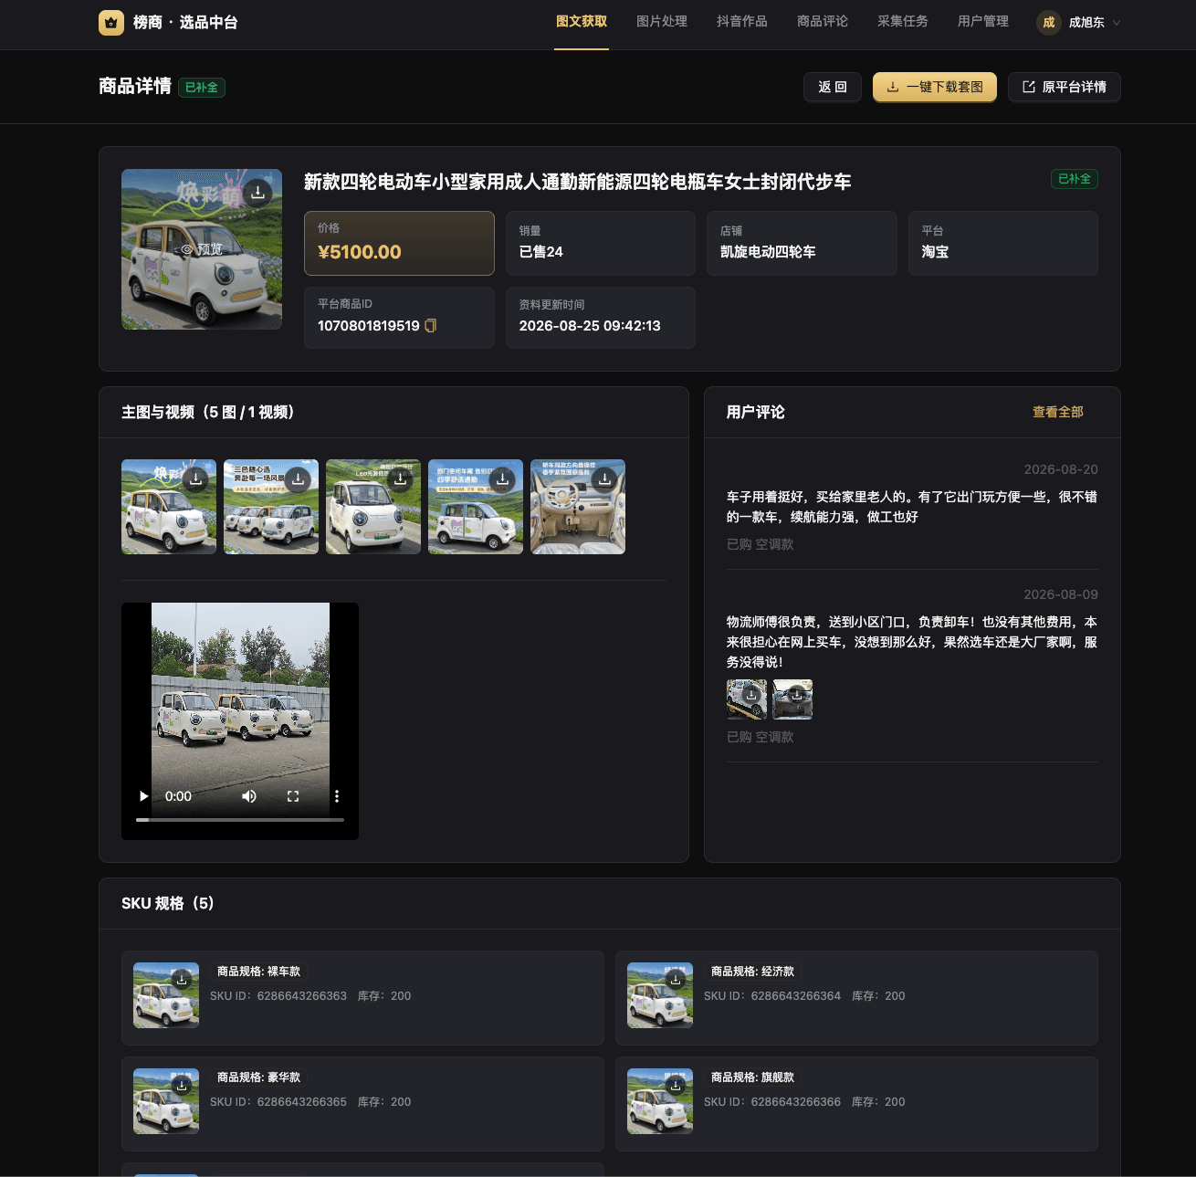
Task: Download the main product cover image
Action: (x=258, y=193)
